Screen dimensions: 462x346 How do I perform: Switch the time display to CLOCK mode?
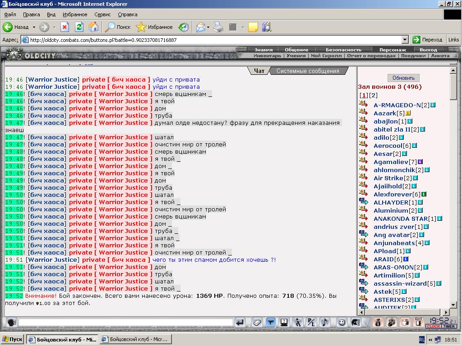click(433, 326)
